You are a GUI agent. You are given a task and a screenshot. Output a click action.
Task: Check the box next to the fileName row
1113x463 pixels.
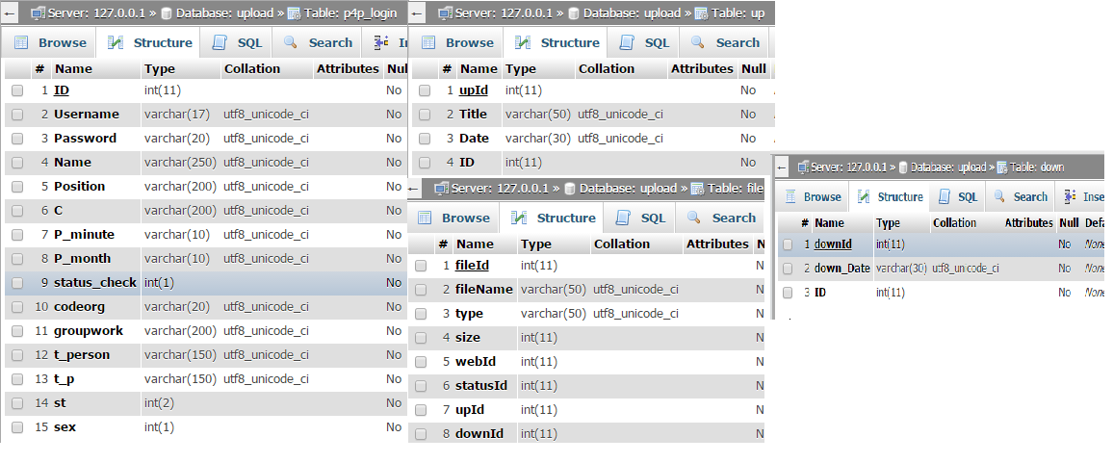pyautogui.click(x=421, y=290)
